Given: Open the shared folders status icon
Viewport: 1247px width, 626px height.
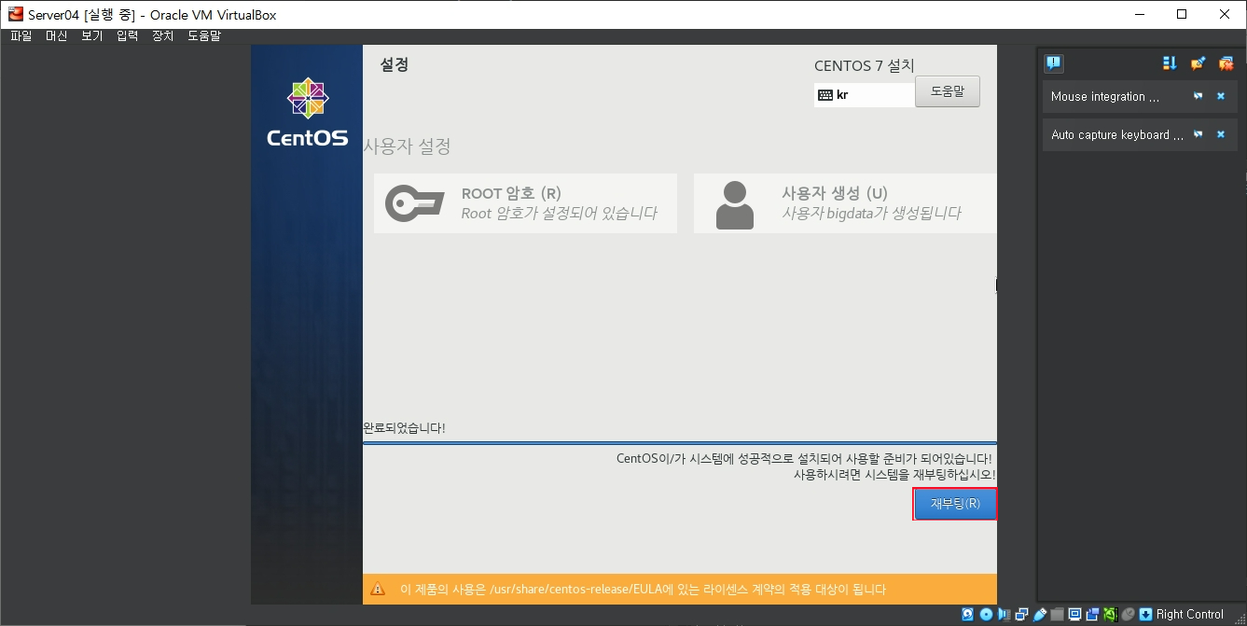Looking at the screenshot, I should pos(1057,614).
